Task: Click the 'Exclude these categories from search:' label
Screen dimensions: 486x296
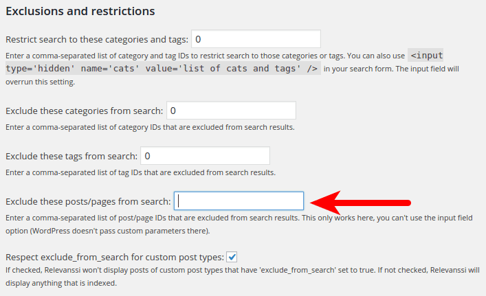Action: [x=85, y=111]
